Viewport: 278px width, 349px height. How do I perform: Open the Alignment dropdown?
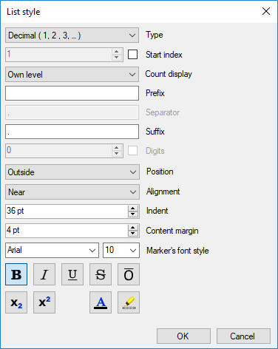point(72,192)
